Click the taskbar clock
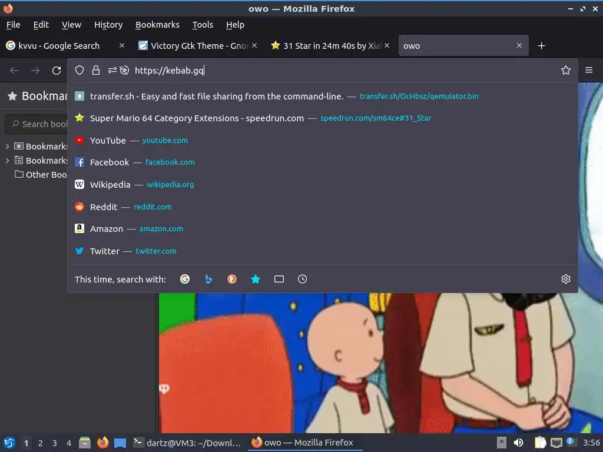Image resolution: width=603 pixels, height=452 pixels. click(x=591, y=443)
